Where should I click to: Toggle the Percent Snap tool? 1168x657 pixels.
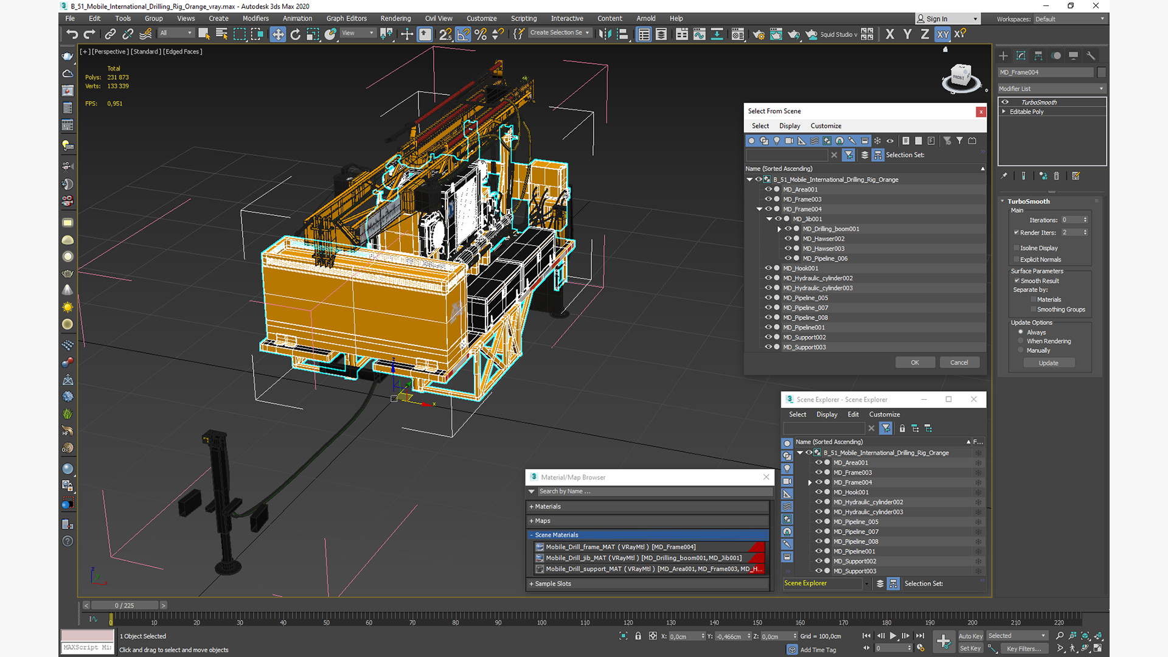(x=481, y=34)
